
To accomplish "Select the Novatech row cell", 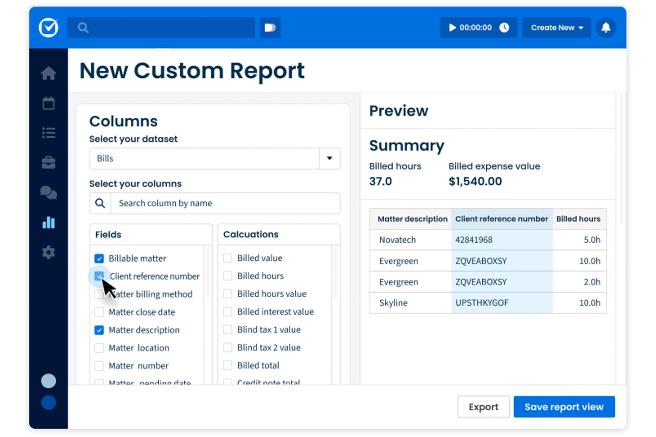I will pyautogui.click(x=398, y=240).
